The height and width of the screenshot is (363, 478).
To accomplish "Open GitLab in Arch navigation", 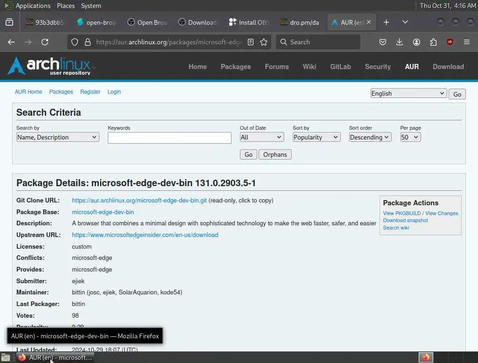I will pos(340,67).
